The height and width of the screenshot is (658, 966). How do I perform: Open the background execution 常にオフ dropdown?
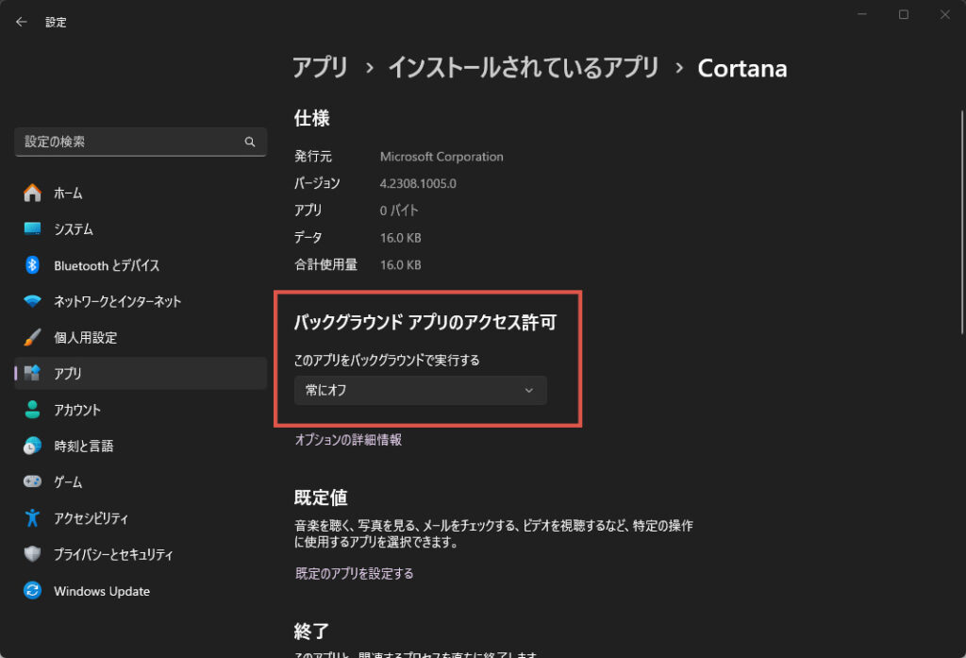click(420, 390)
